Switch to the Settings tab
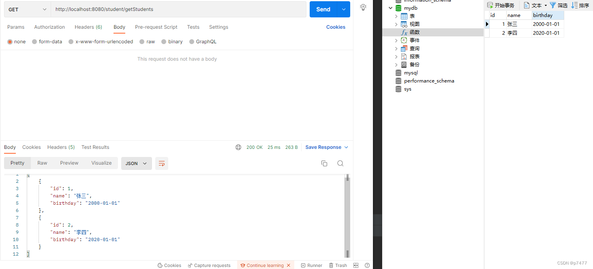This screenshot has width=593, height=269. point(218,27)
